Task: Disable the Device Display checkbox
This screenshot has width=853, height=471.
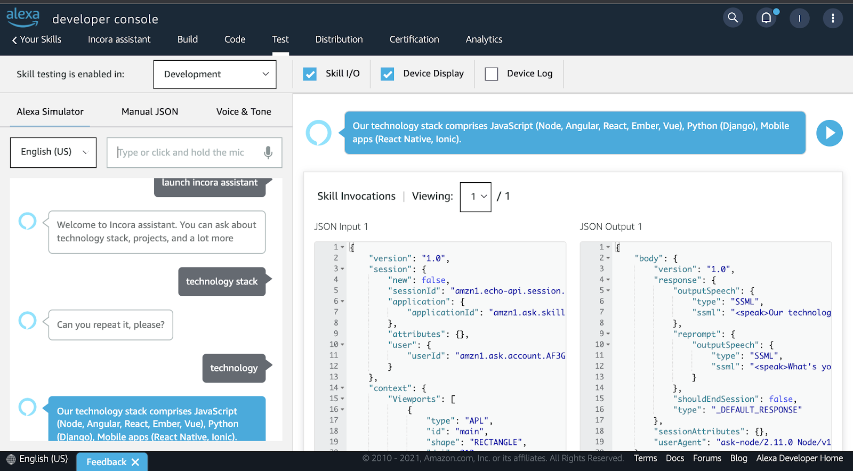Action: click(388, 74)
